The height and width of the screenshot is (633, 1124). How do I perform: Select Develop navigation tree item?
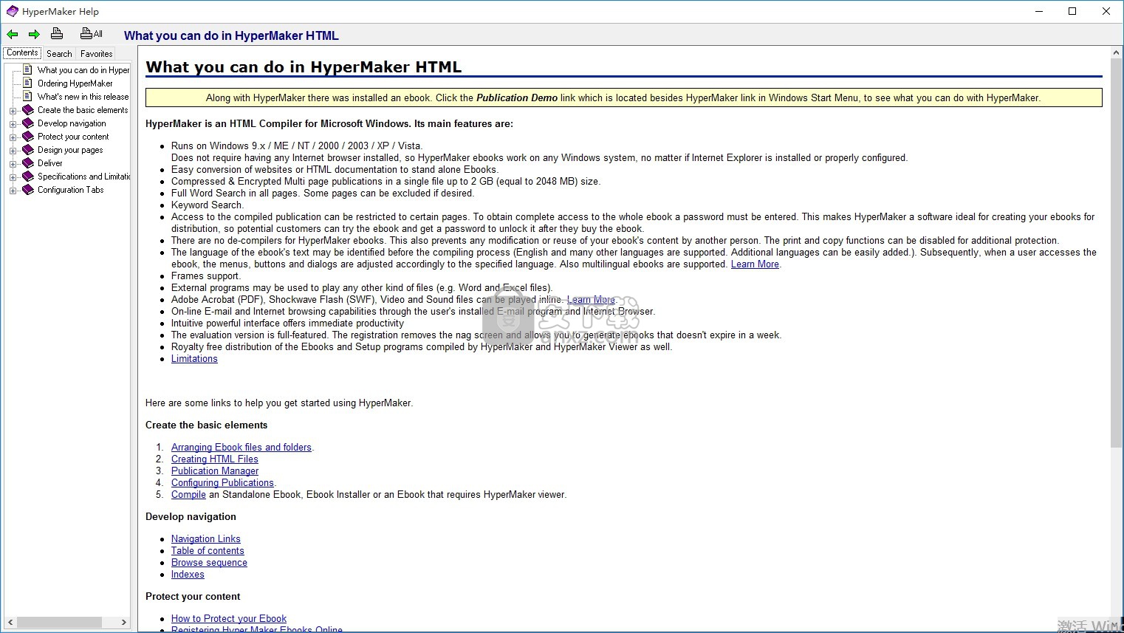click(x=72, y=123)
